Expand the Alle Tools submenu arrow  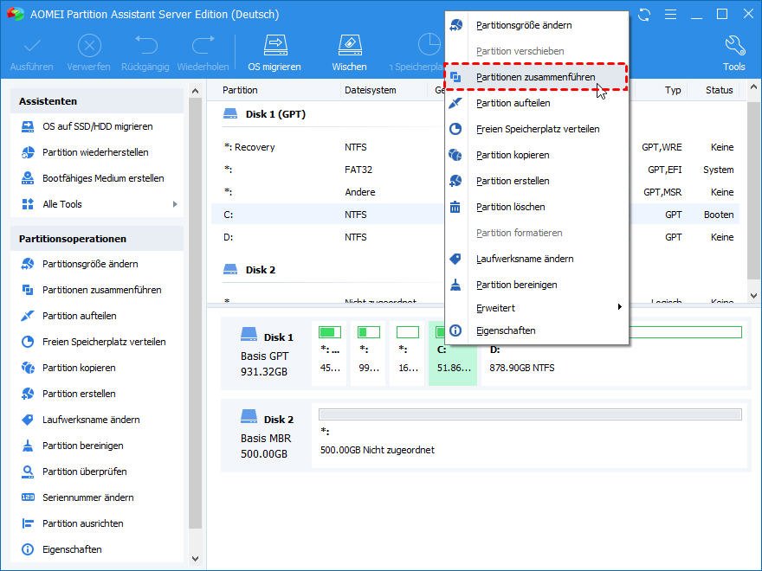(175, 204)
